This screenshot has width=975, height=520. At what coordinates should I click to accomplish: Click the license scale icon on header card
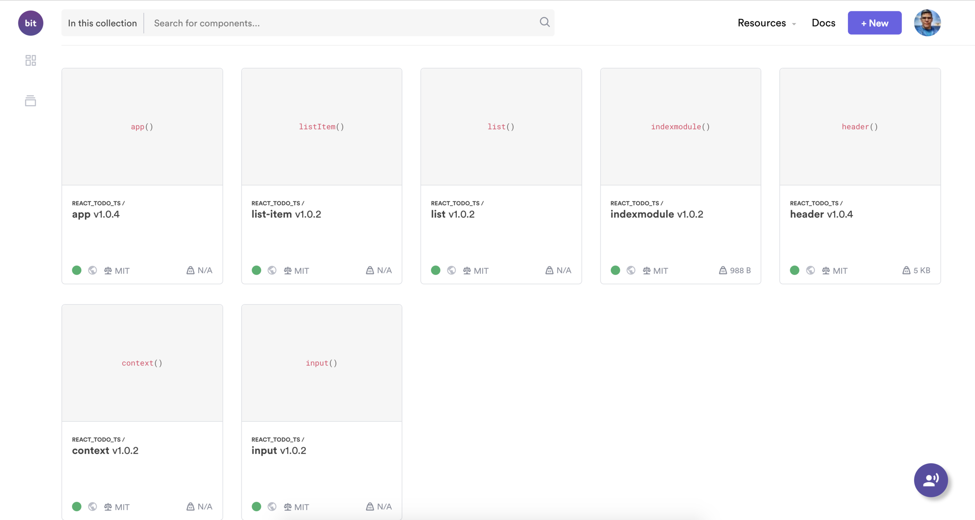(826, 270)
